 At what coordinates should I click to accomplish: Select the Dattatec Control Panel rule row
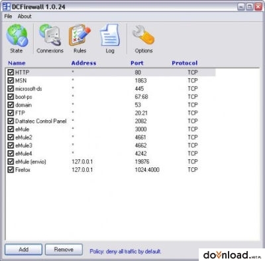[111, 121]
